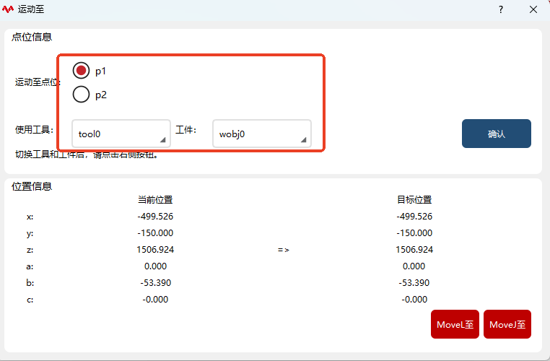The height and width of the screenshot is (361, 550).
Task: Click the 点位信息 group title
Action: coord(32,37)
